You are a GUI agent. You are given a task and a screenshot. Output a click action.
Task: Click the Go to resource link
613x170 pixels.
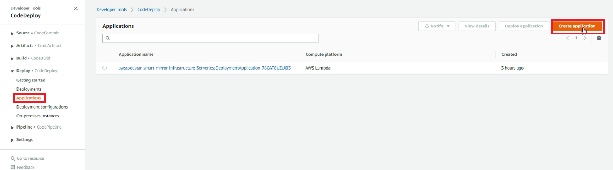point(31,158)
